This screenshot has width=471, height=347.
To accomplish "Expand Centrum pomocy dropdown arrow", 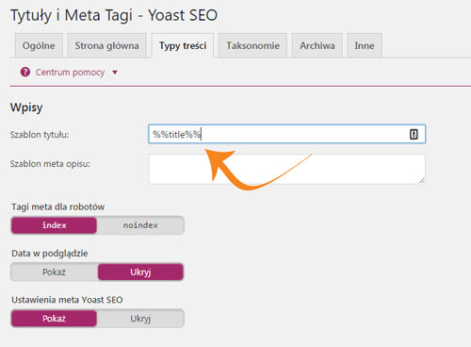I will pos(115,73).
